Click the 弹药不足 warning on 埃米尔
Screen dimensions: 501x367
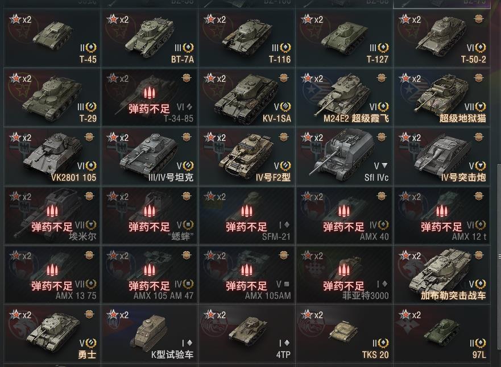click(x=52, y=227)
